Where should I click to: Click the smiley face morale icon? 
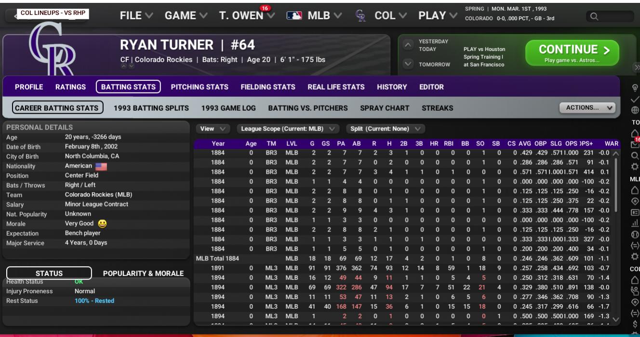pyautogui.click(x=102, y=224)
